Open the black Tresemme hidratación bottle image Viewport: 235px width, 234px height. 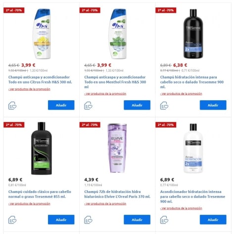193,34
